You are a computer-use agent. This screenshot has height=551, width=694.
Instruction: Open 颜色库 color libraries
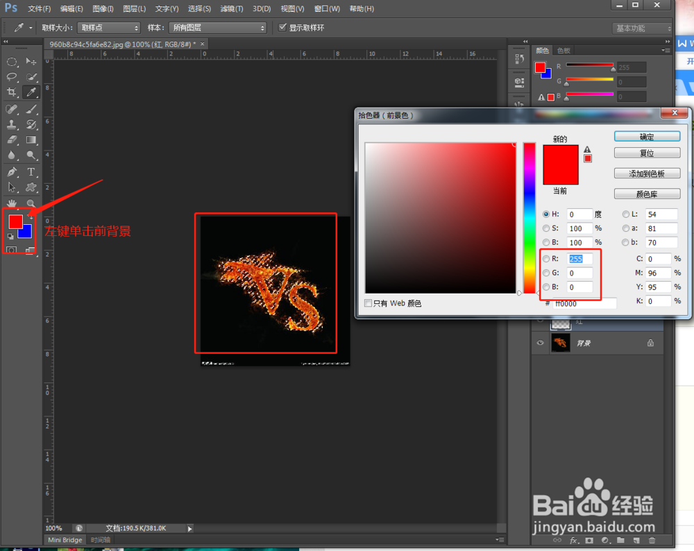pos(647,194)
